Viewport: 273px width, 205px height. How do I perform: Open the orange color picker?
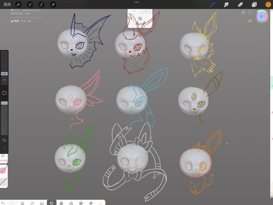[268, 5]
